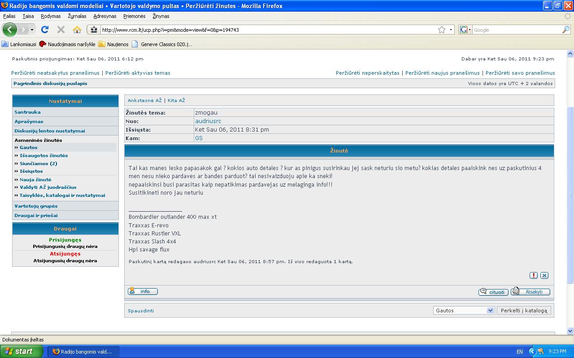
Task: Bookmark the page with the star icon
Action: coord(442,30)
